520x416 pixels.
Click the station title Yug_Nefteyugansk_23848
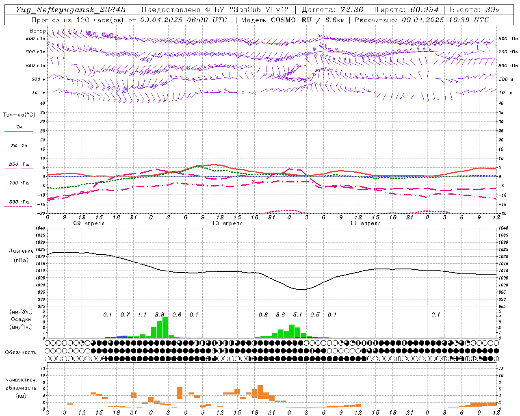(x=71, y=10)
